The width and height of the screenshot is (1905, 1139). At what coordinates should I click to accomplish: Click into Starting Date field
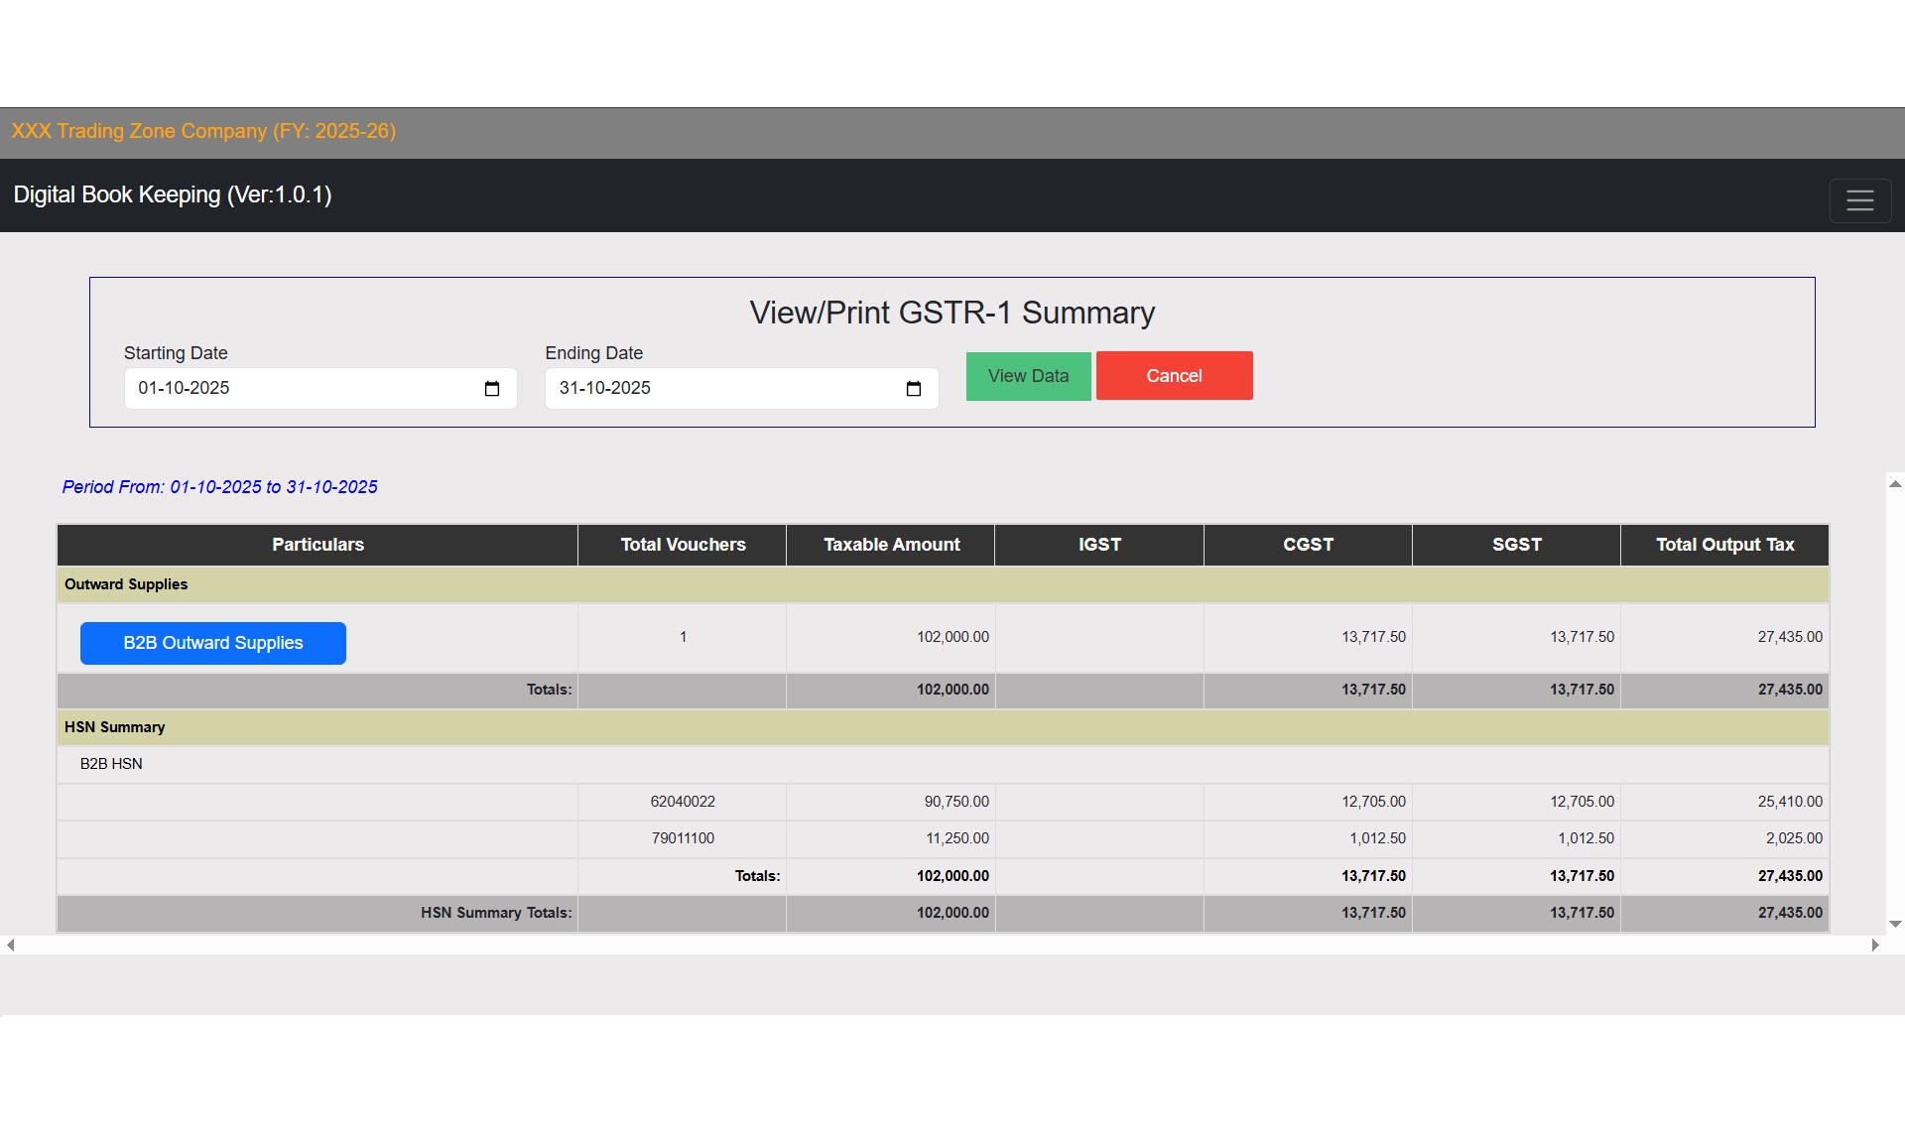click(x=298, y=389)
